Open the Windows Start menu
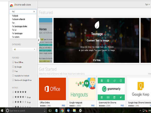Viewport: 151px width, 113px height. pyautogui.click(x=2, y=110)
